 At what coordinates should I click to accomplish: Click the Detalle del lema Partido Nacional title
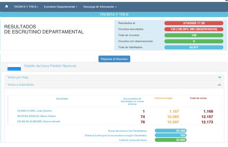pos(50,66)
